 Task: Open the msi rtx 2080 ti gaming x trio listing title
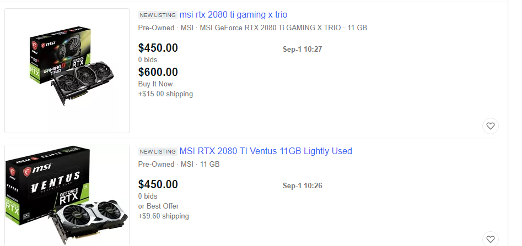(233, 15)
